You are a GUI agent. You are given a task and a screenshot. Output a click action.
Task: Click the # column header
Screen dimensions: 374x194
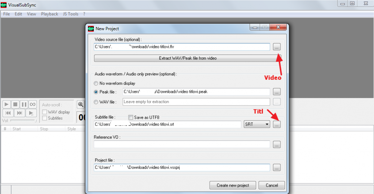point(5,129)
